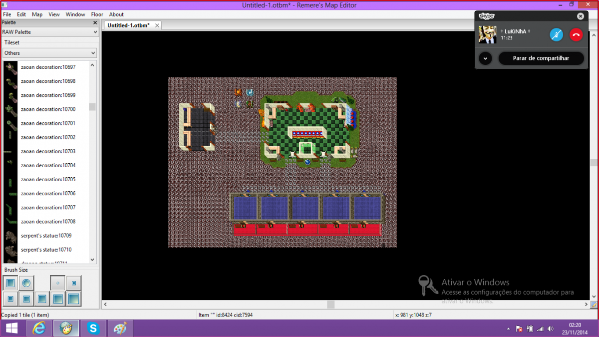Open the Windows Start button
This screenshot has width=599, height=337.
click(x=12, y=328)
